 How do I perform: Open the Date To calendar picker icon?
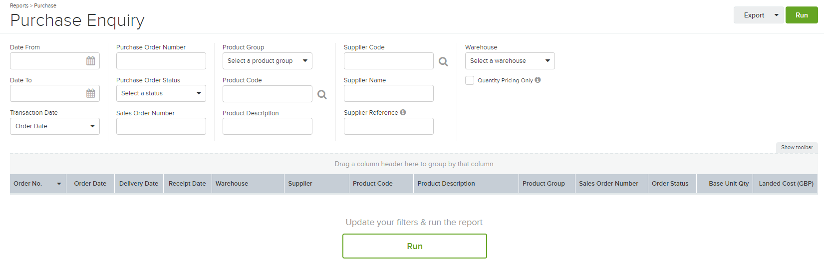click(90, 93)
